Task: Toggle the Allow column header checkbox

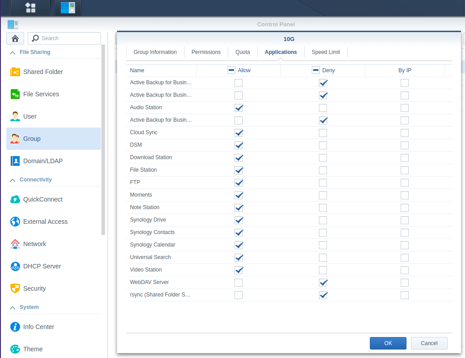Action: (x=231, y=70)
